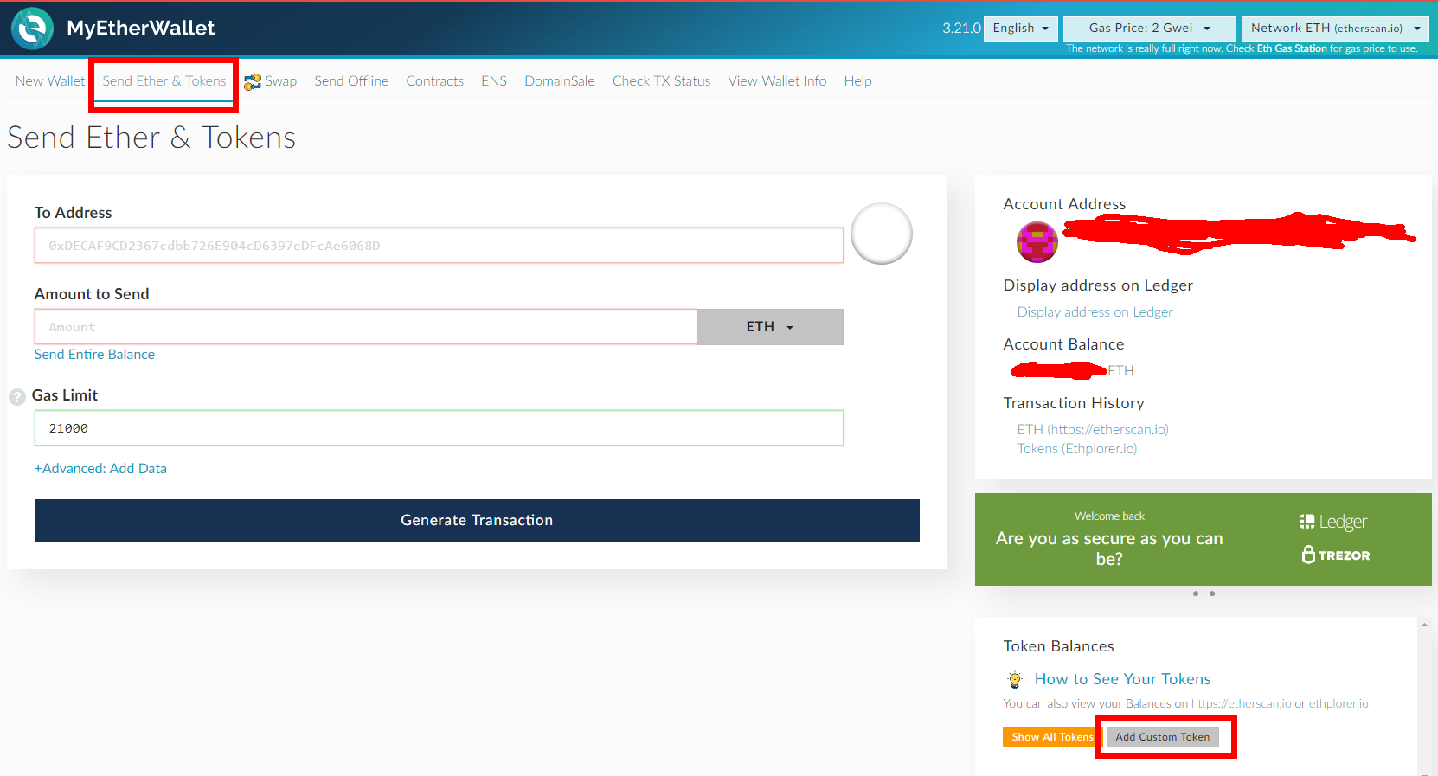Open the Network ETH etherscan.io dropdown
Screen dimensions: 1438x776
(x=1335, y=29)
